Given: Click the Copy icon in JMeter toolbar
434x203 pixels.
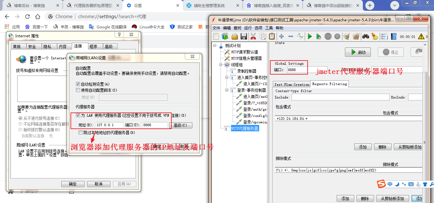Looking at the screenshot, I should coord(263,36).
